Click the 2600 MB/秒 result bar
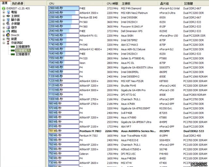Screen dimensions: 209x167 click(x=64, y=13)
